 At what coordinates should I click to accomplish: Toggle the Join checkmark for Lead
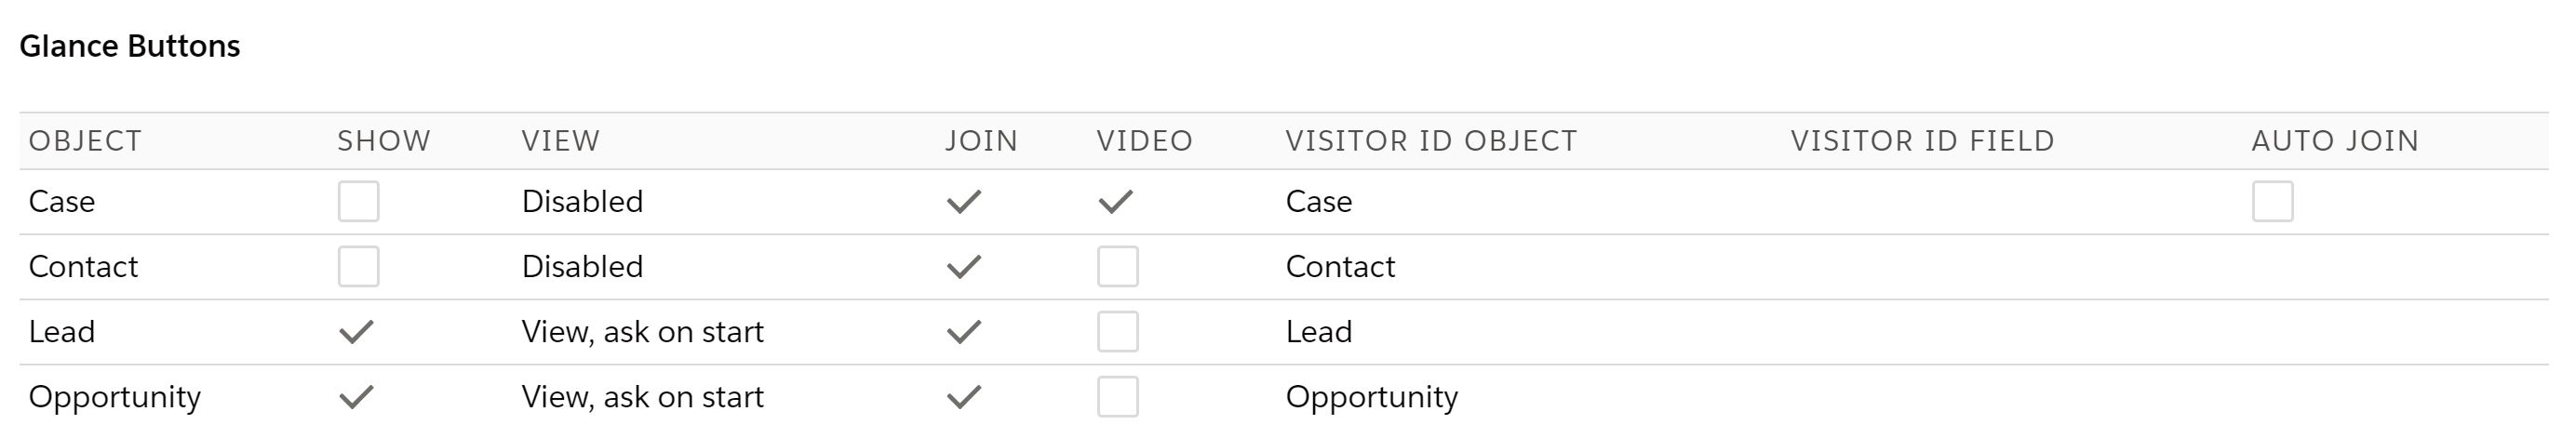pos(963,331)
